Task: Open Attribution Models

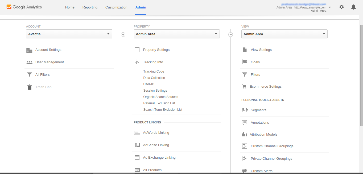Action: point(263,135)
